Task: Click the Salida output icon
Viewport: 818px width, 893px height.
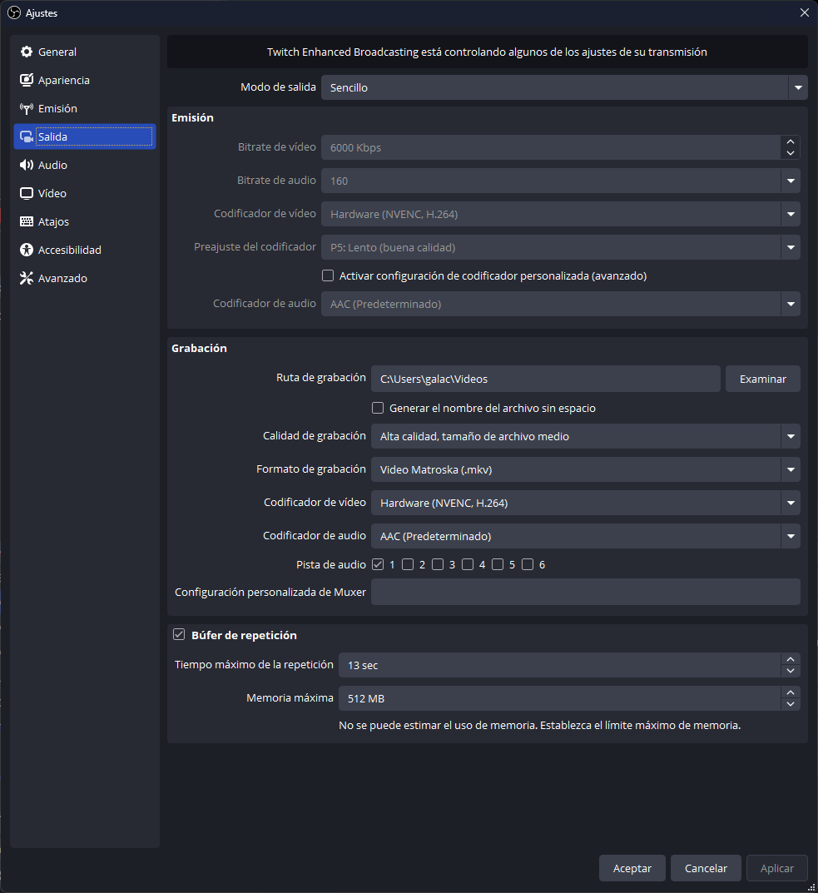Action: [26, 136]
